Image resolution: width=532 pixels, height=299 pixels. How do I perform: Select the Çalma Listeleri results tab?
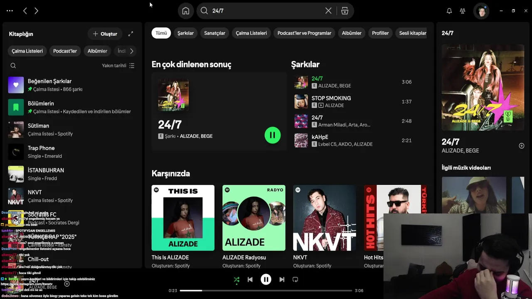click(251, 33)
